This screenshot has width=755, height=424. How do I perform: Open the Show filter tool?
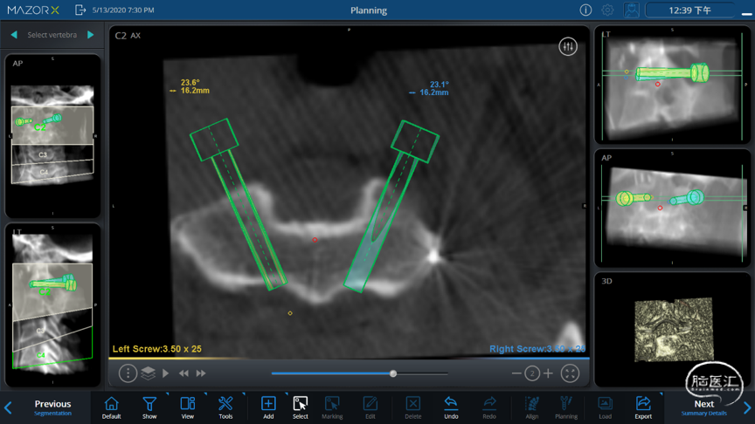point(149,407)
